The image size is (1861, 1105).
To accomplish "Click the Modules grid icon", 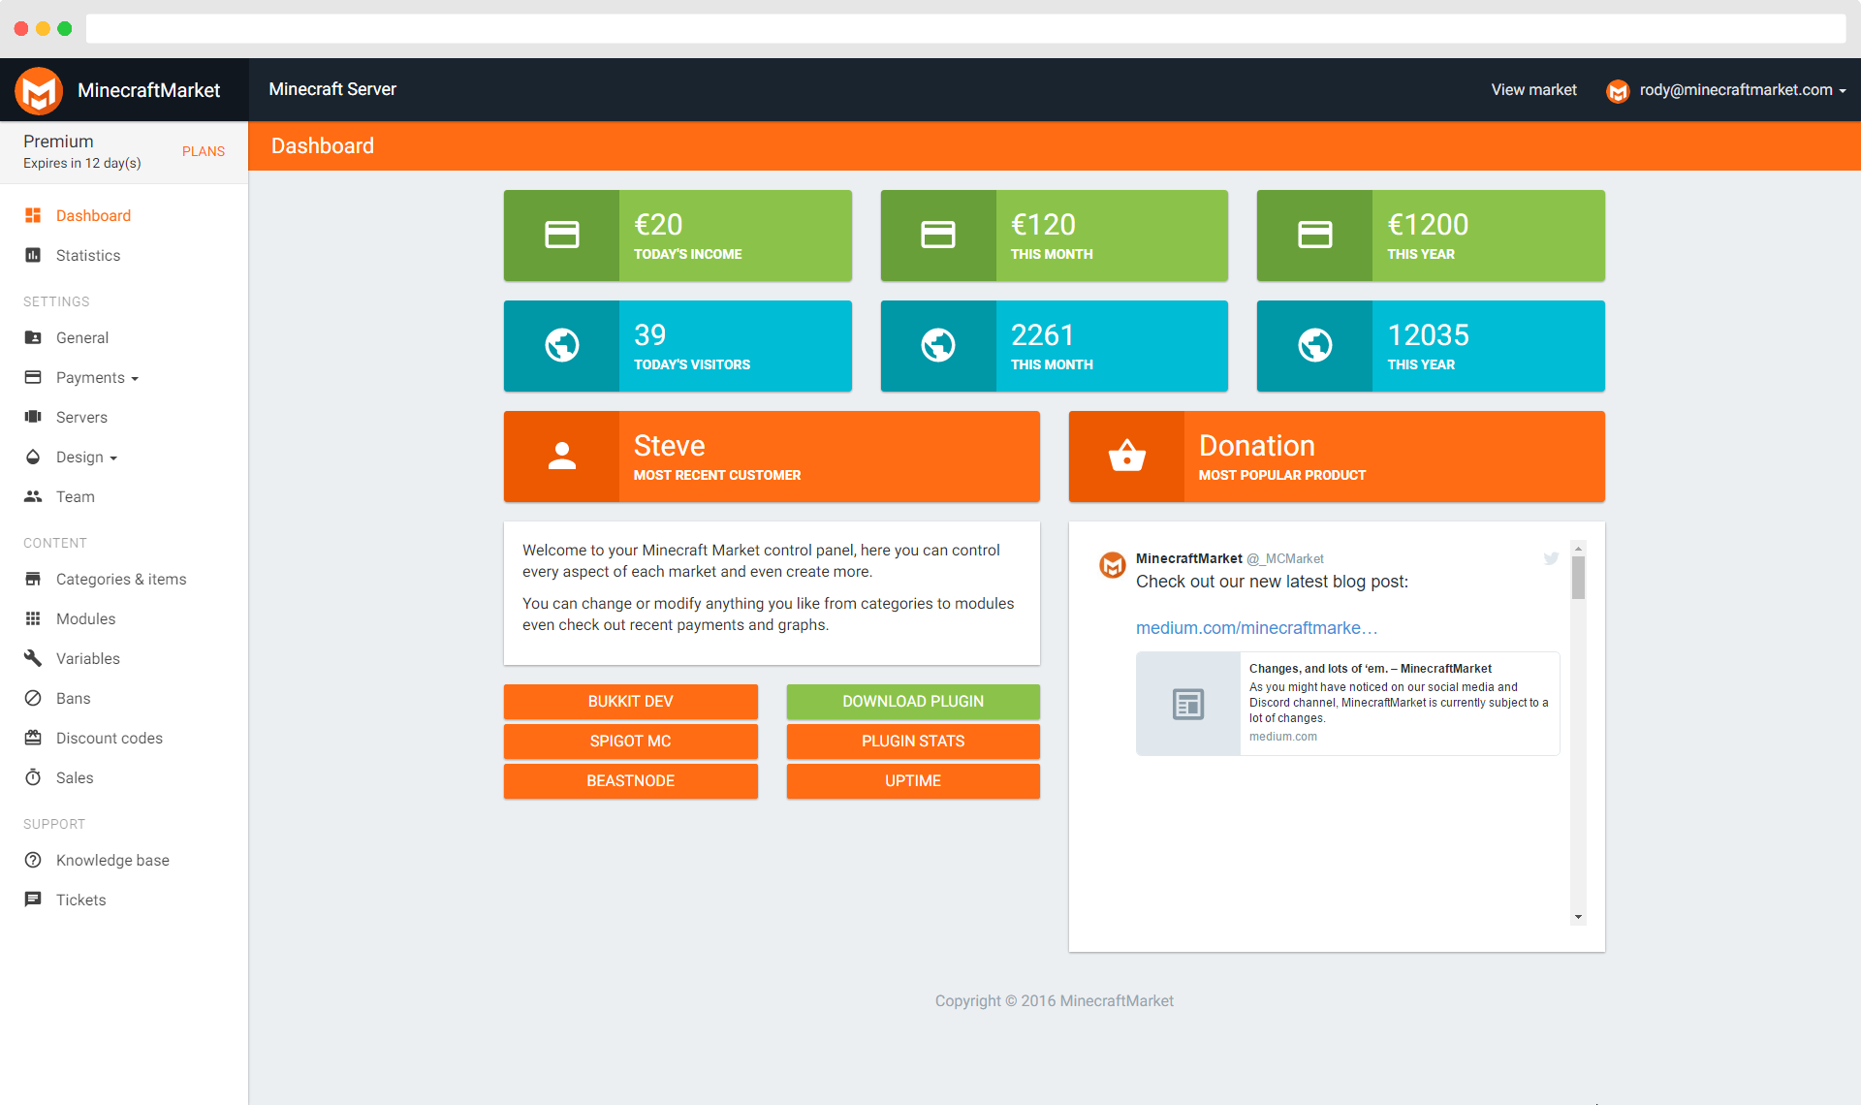I will [33, 618].
